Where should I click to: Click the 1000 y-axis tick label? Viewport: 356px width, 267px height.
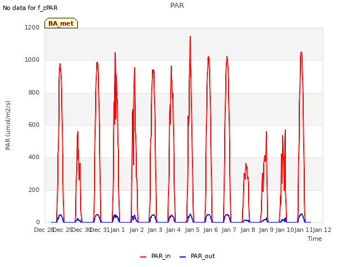click(x=32, y=60)
